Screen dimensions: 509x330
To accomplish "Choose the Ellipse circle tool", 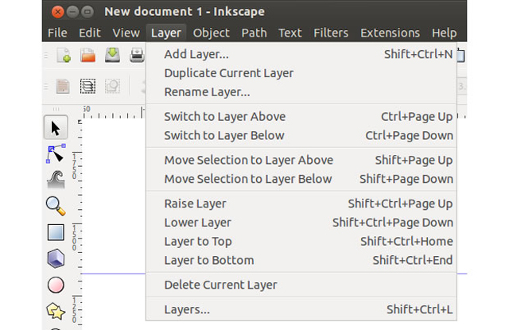I will point(55,284).
